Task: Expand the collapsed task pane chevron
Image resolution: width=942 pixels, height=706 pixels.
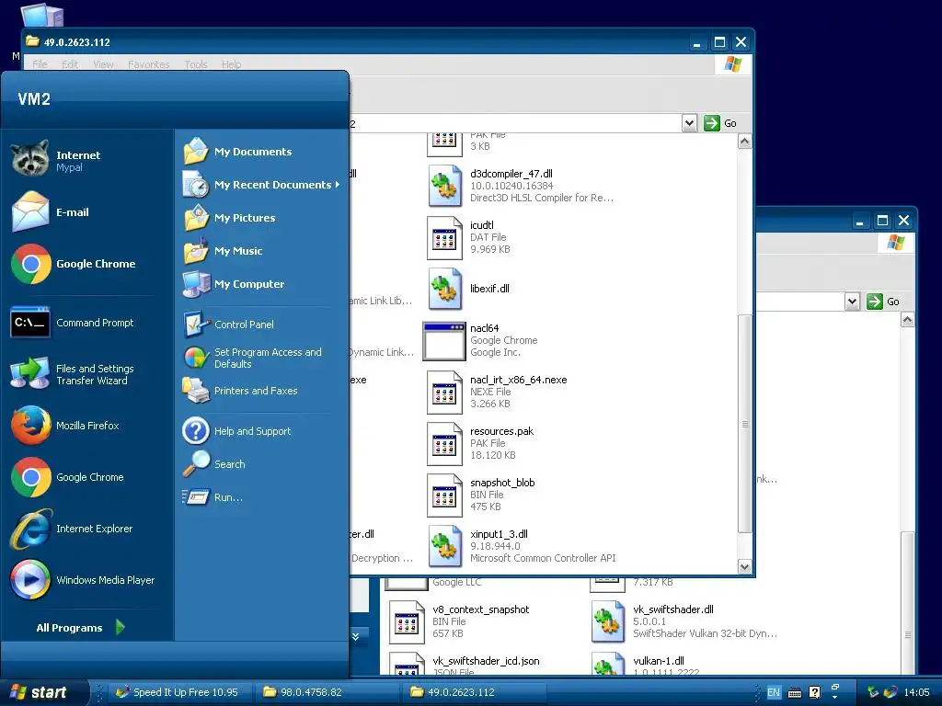Action: (x=356, y=636)
